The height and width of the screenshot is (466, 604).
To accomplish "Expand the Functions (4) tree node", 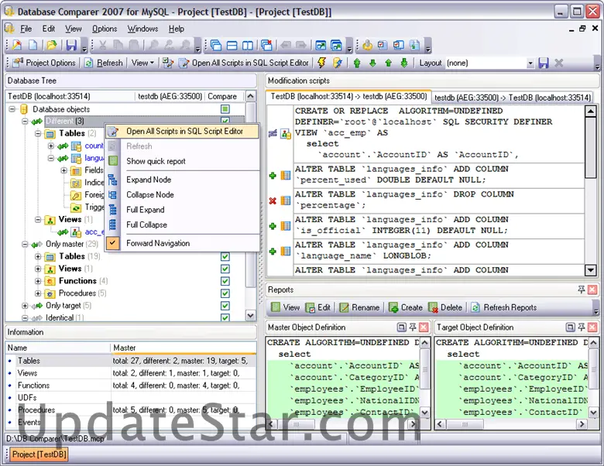I will pyautogui.click(x=38, y=281).
